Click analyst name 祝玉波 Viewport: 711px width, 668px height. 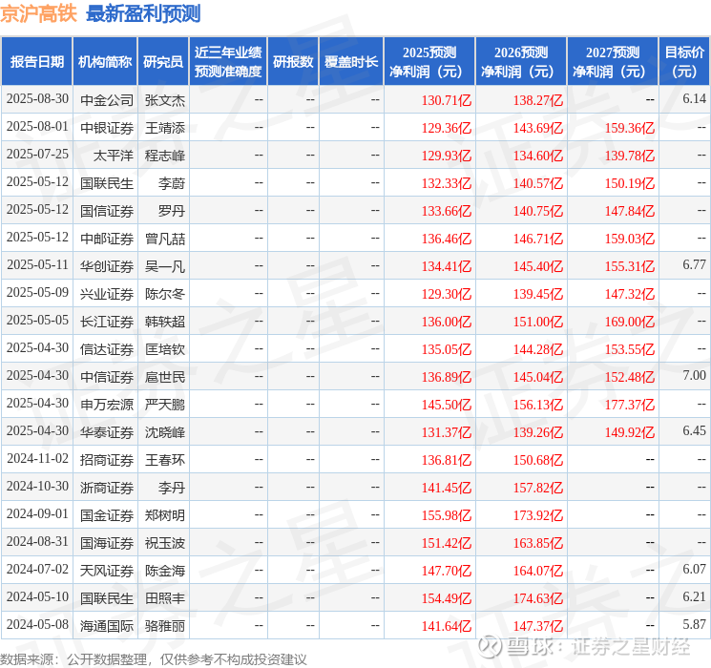click(x=164, y=543)
